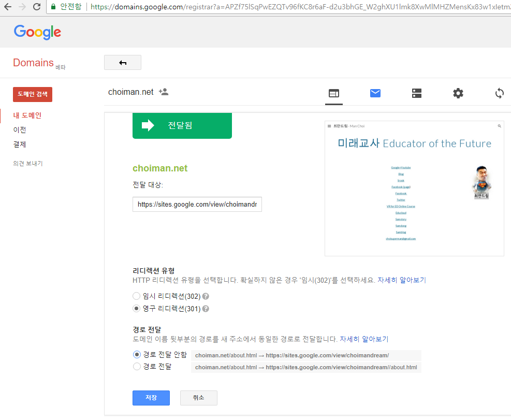Select 경로 전달 안함 radio button
Image resolution: width=511 pixels, height=420 pixels.
(137, 354)
